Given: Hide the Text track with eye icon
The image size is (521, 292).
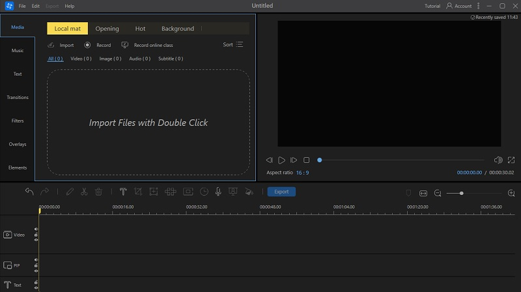Looking at the screenshot, I should click(x=36, y=288).
